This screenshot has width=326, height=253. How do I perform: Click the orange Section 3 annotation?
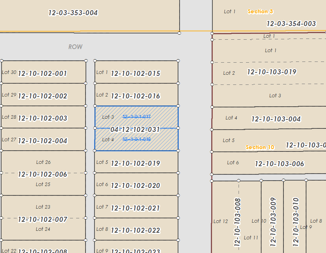pos(260,11)
